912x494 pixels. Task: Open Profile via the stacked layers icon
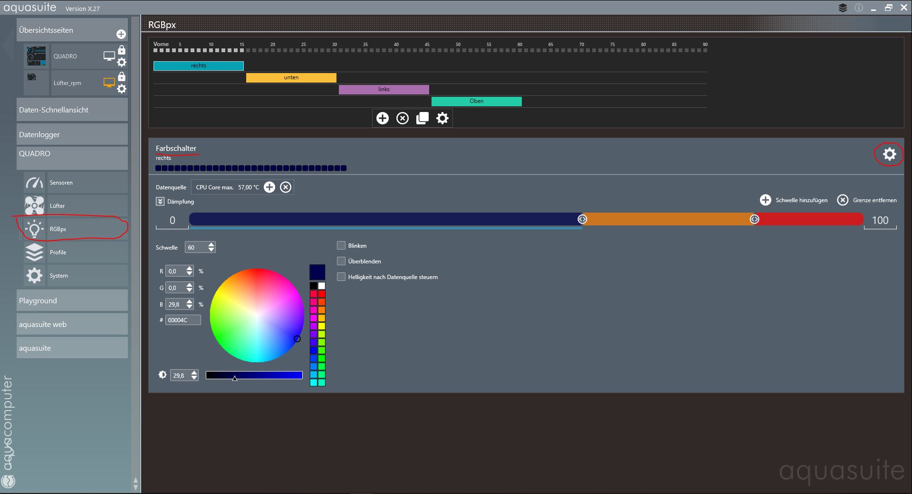pyautogui.click(x=34, y=252)
